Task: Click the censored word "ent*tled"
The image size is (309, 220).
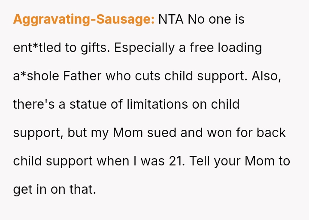Action: click(37, 48)
